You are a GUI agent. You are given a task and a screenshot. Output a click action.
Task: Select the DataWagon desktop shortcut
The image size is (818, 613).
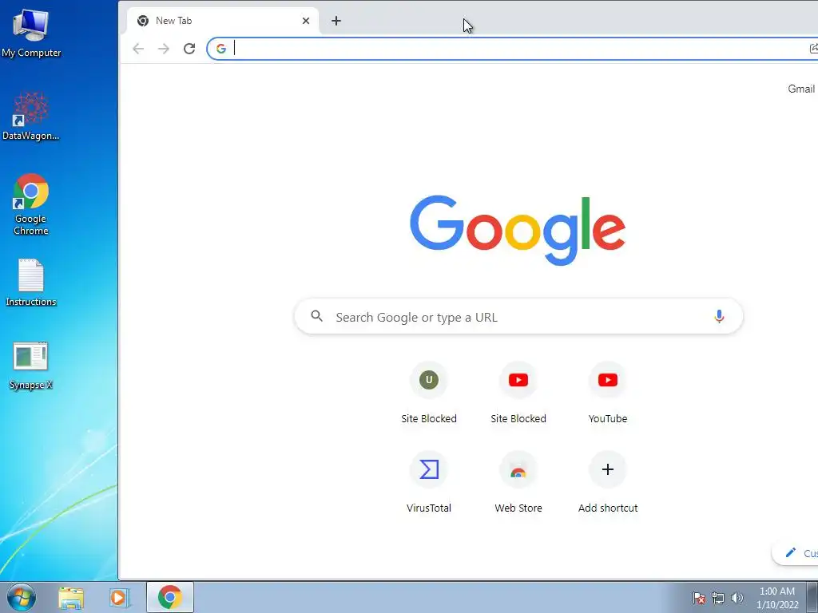(31, 116)
